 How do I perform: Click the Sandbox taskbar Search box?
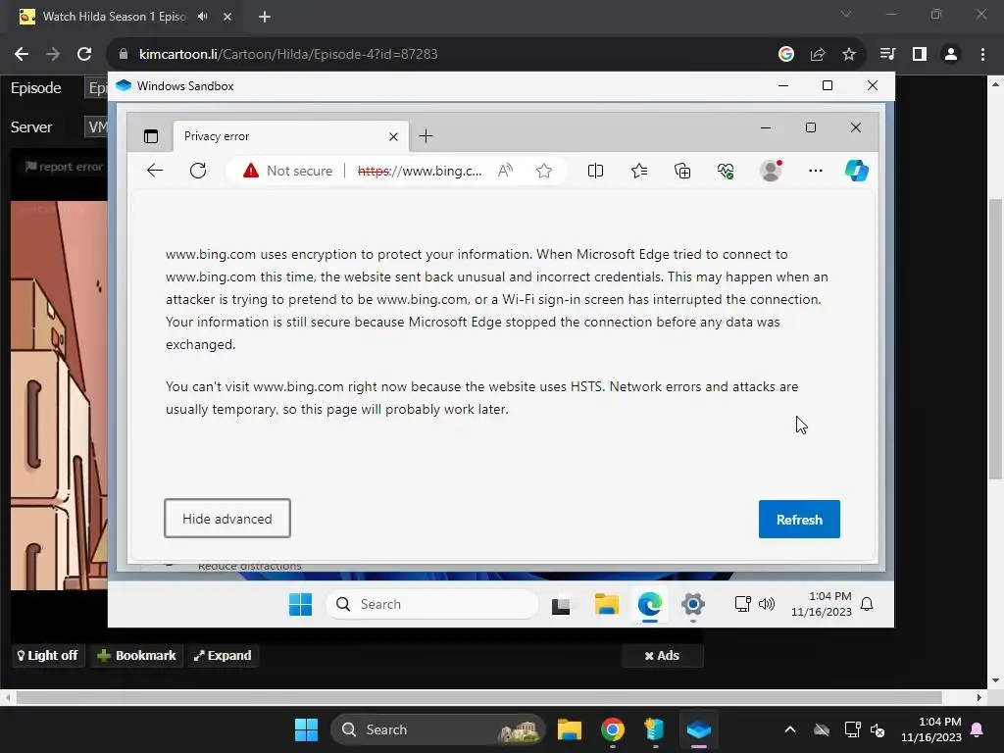(x=432, y=604)
